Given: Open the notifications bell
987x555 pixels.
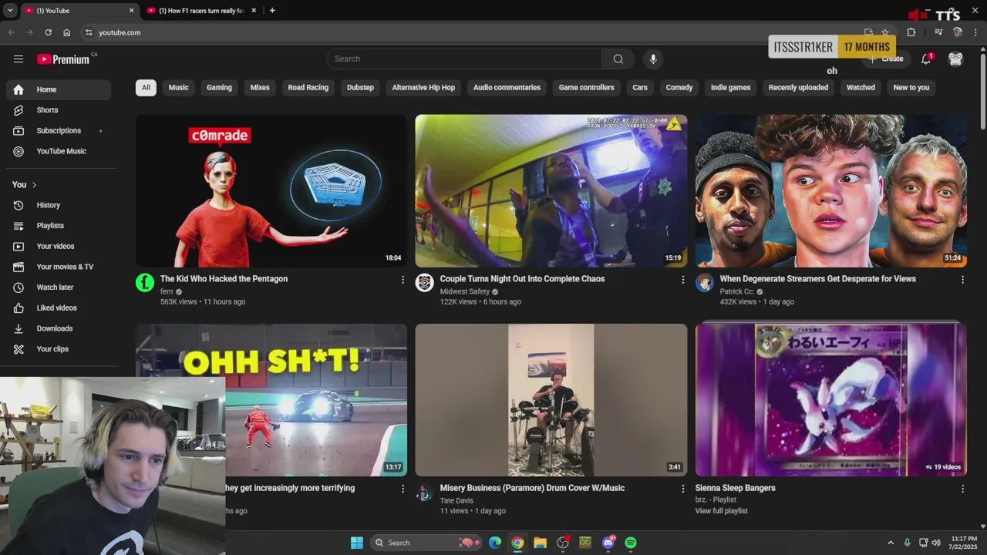Looking at the screenshot, I should point(926,59).
